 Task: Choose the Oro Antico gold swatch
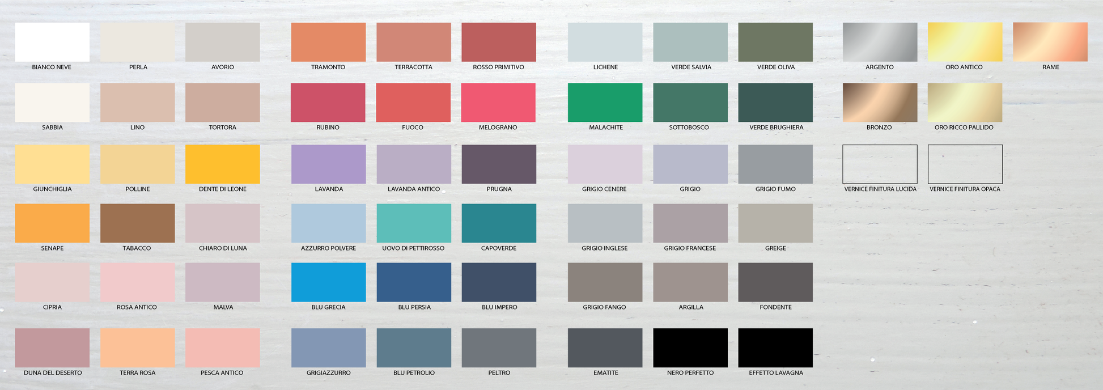(965, 42)
